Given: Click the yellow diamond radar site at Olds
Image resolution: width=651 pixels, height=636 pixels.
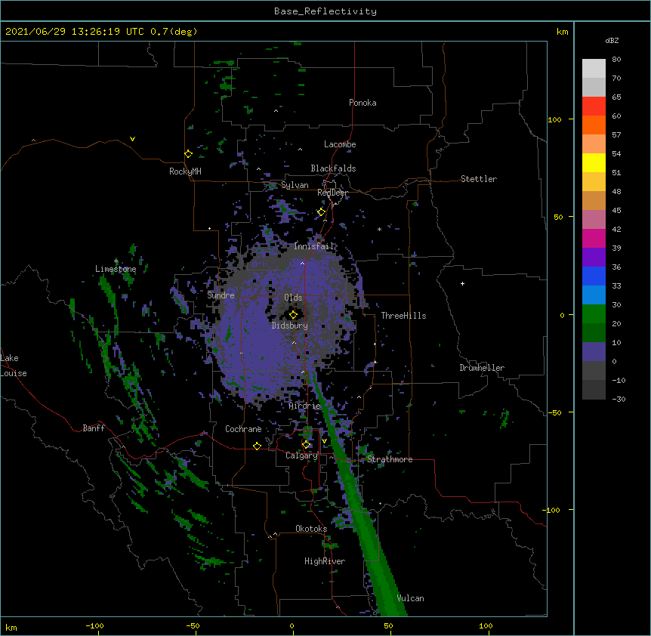Looking at the screenshot, I should click(293, 315).
